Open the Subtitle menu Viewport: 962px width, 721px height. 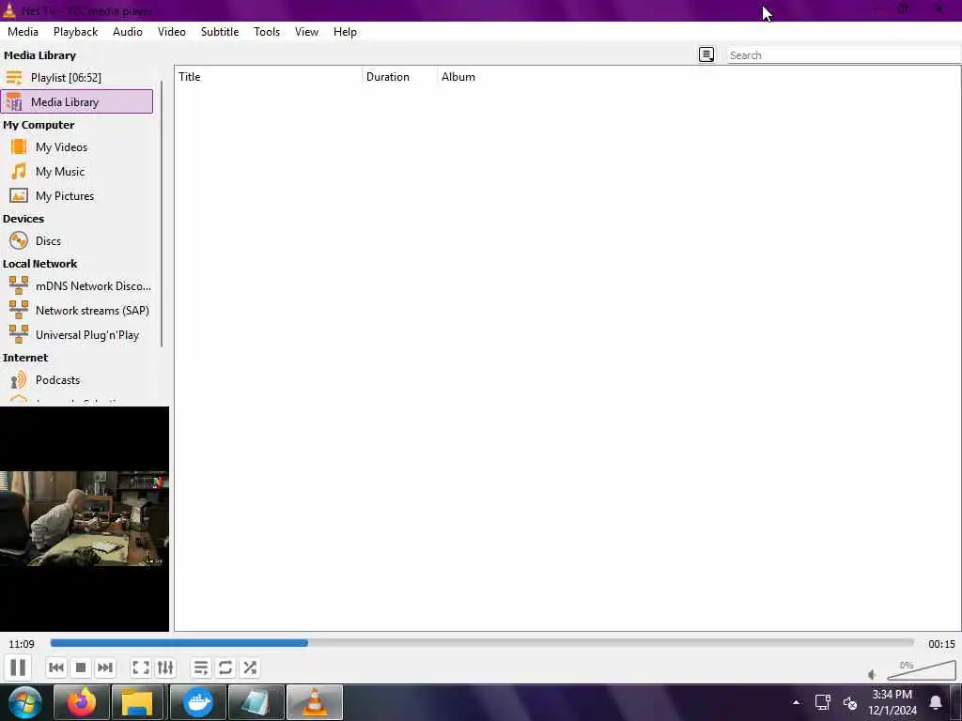220,31
